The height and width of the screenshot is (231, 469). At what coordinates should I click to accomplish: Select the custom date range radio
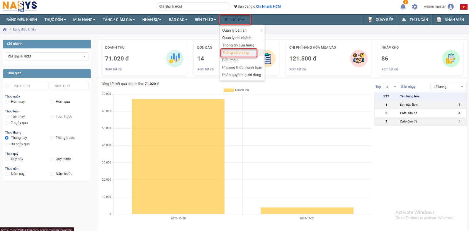(x=7, y=86)
